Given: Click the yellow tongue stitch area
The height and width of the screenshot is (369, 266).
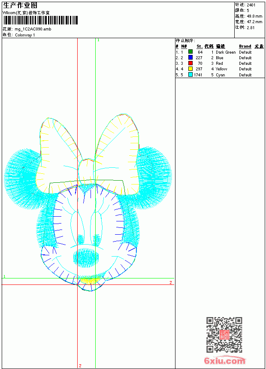Looking at the screenshot, I should pos(88,281).
